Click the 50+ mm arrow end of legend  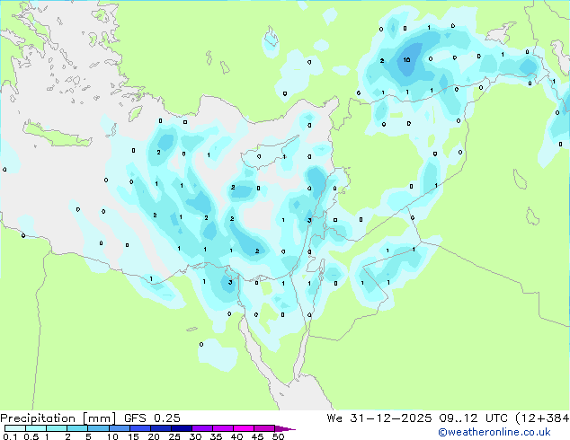[285, 428]
